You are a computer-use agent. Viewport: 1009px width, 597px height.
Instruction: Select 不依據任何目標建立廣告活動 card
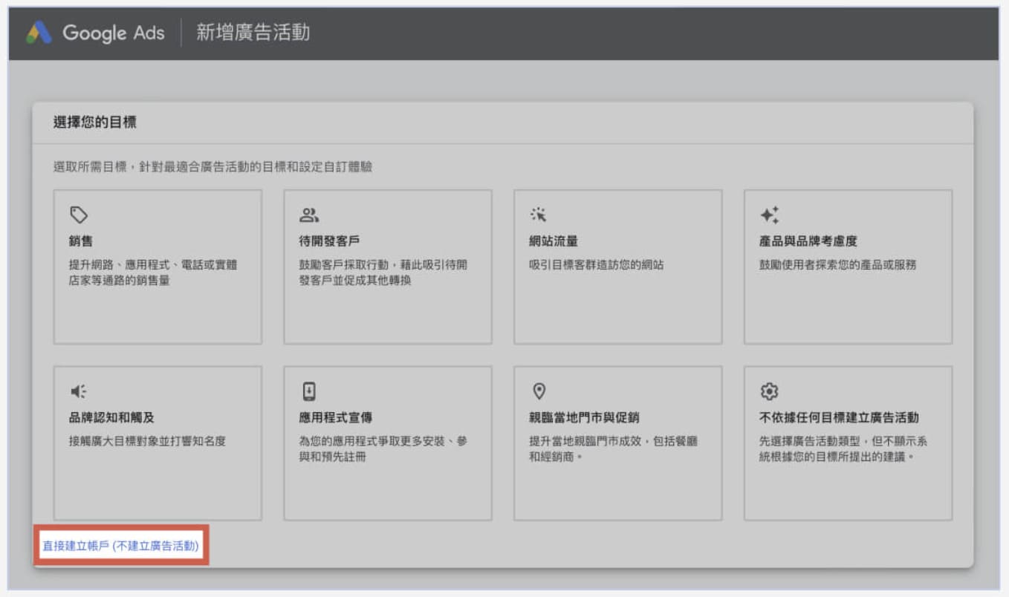tap(848, 443)
